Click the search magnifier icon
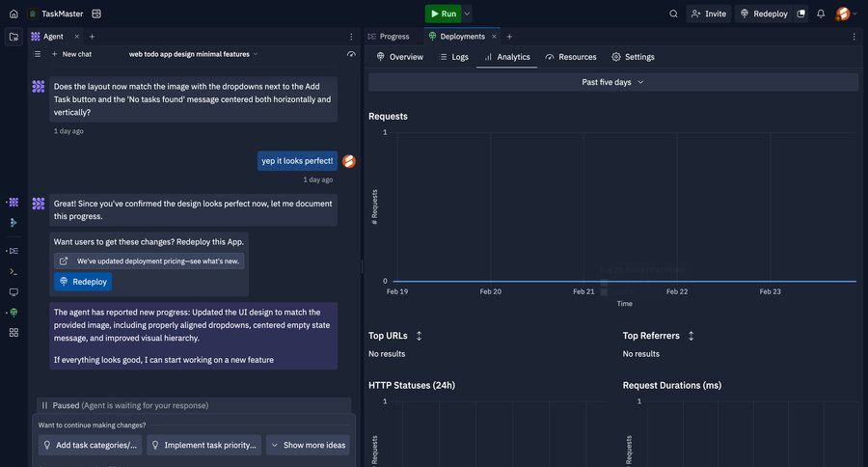 [x=673, y=14]
